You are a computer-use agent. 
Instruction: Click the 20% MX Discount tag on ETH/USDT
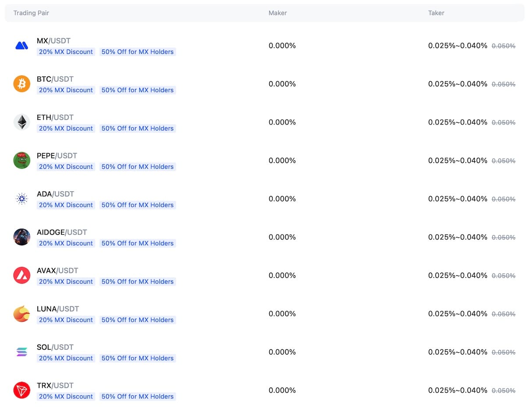coord(66,128)
